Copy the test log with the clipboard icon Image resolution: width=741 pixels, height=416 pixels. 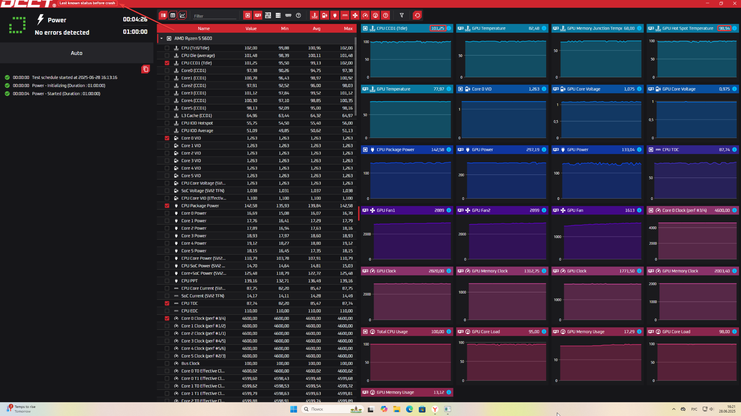click(145, 69)
